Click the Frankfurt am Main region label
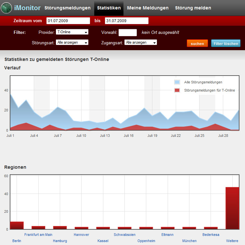Screen dimensions: 245x245 [x=38, y=235]
